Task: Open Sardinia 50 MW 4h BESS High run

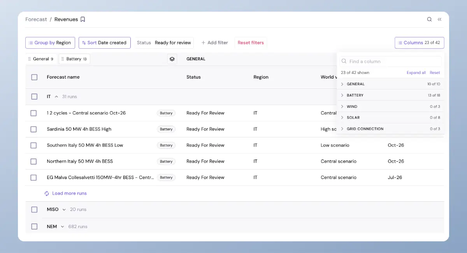Action: (79, 129)
